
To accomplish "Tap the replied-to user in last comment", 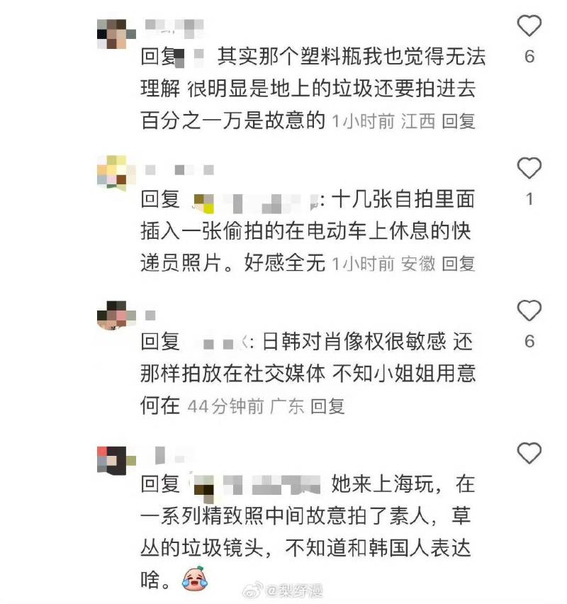I will tap(256, 486).
